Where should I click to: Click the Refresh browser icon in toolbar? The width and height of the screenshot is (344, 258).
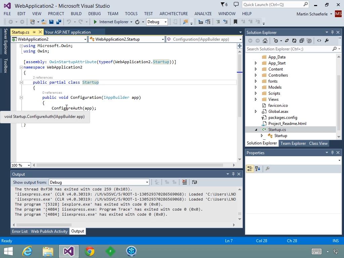click(x=137, y=22)
